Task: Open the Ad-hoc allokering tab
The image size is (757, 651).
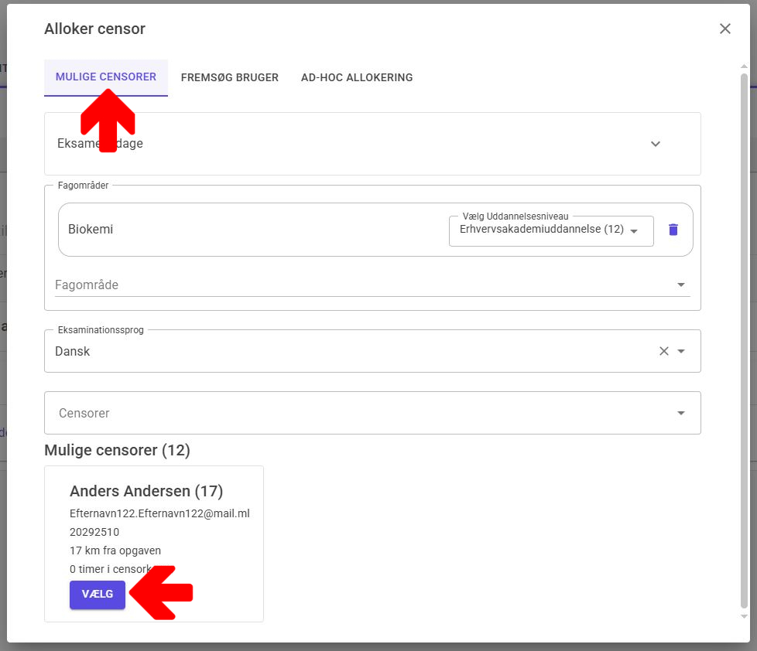Action: [357, 77]
